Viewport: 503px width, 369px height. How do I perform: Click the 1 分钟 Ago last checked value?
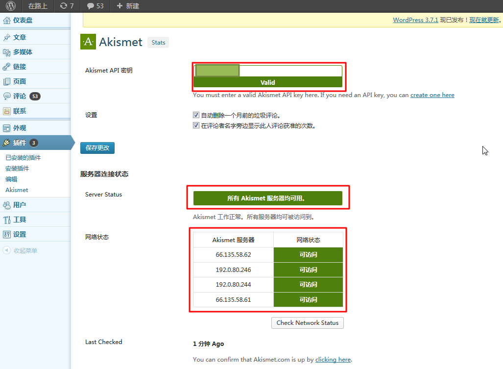coord(208,344)
